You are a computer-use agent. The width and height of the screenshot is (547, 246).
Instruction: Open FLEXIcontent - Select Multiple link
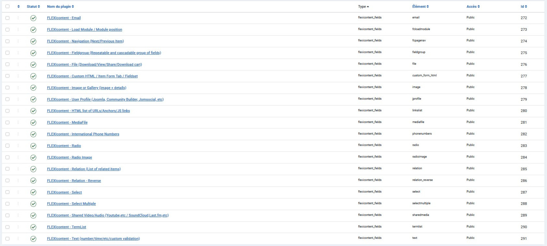click(x=71, y=204)
